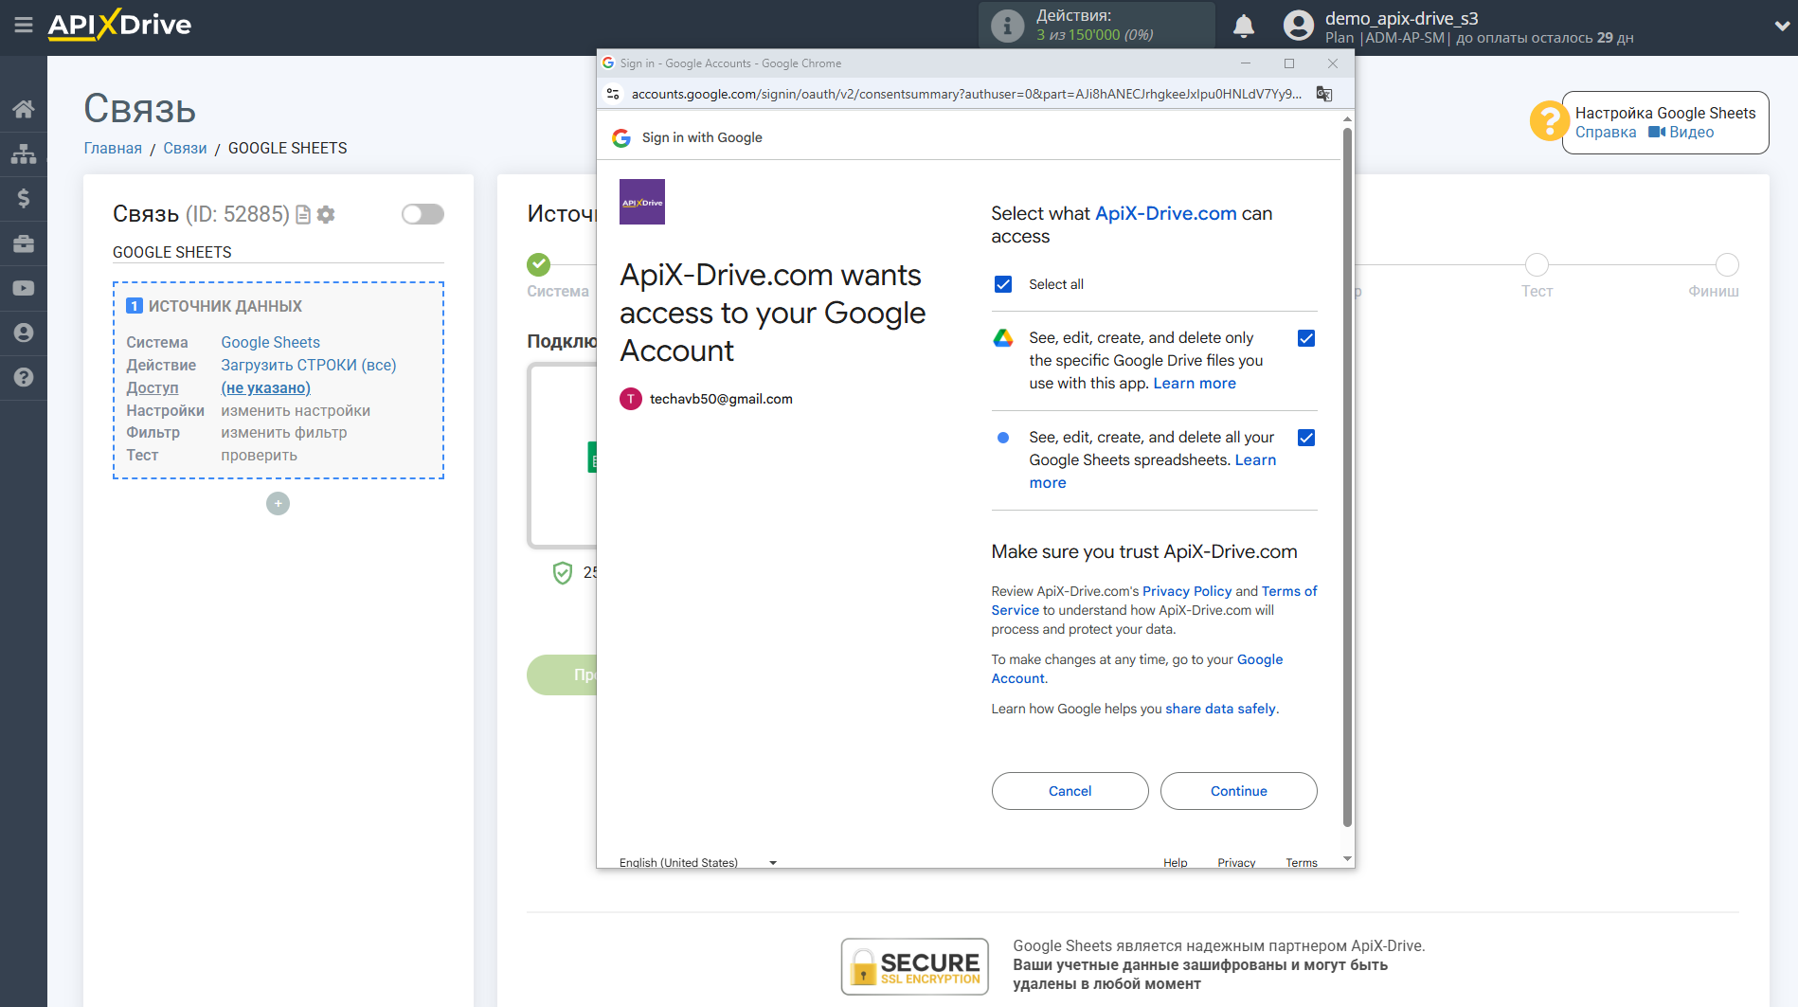
Task: Open notifications via bell icon
Action: pos(1244,26)
